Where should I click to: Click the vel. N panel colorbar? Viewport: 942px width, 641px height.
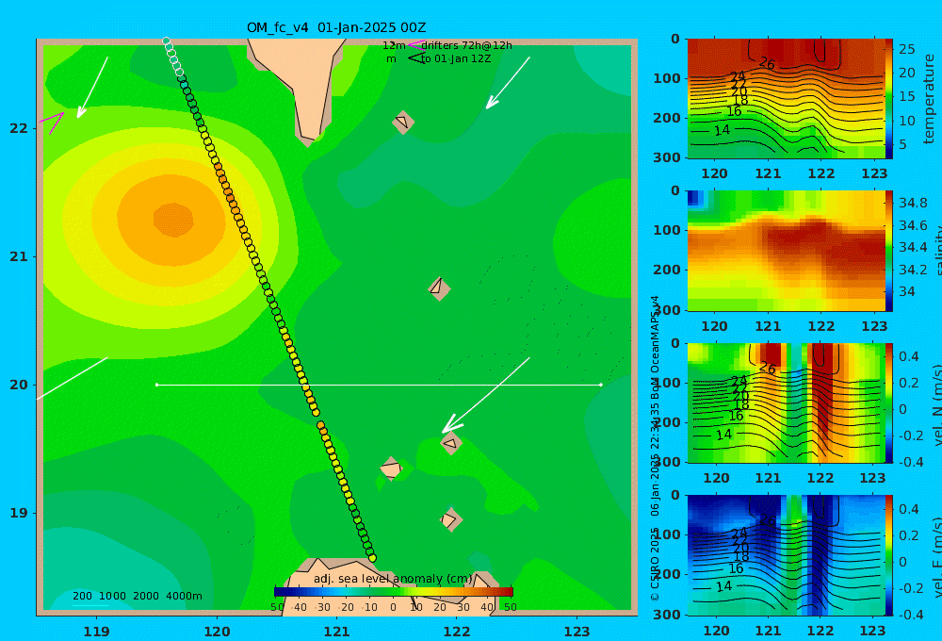pyautogui.click(x=889, y=403)
